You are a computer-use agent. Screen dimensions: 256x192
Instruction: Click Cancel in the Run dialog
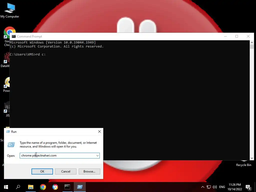66,171
